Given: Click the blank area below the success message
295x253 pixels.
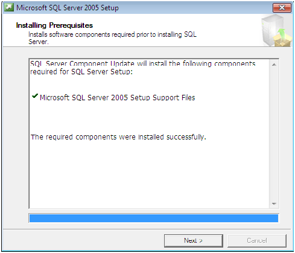Looking at the screenshot, I should point(149,173).
